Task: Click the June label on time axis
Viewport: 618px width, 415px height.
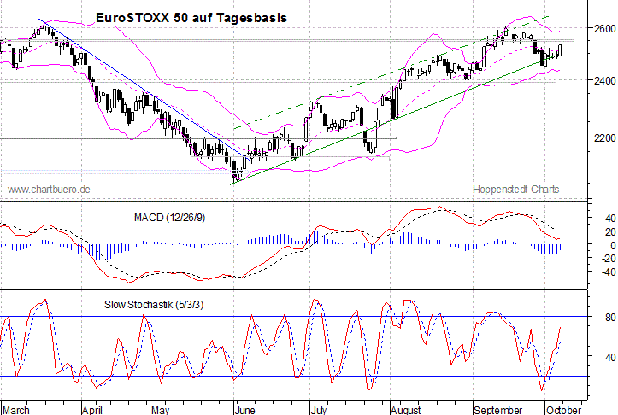Action: (x=244, y=410)
